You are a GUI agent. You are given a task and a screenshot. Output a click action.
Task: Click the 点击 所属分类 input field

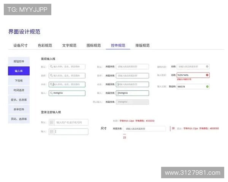click(133, 84)
